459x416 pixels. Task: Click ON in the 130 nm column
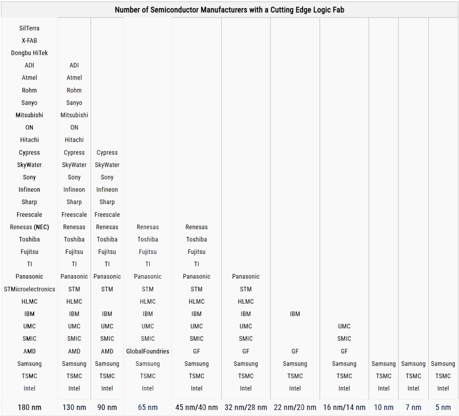tap(74, 128)
